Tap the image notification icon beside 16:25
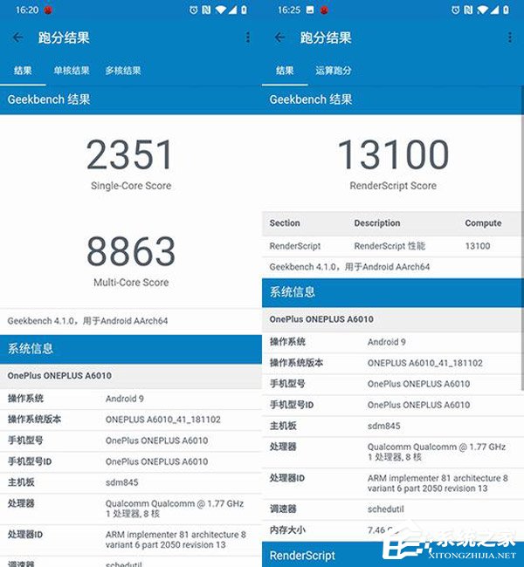 (310, 10)
